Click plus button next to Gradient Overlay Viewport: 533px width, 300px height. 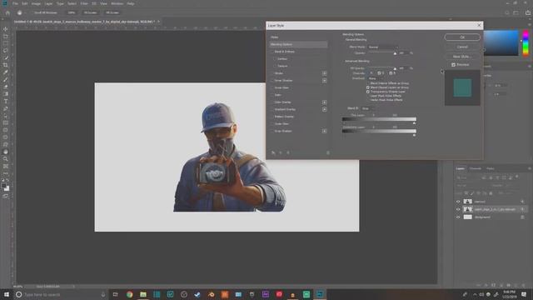[324, 109]
